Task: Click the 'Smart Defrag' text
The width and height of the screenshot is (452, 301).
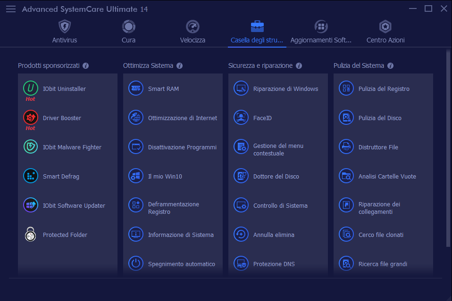Action: click(x=61, y=176)
